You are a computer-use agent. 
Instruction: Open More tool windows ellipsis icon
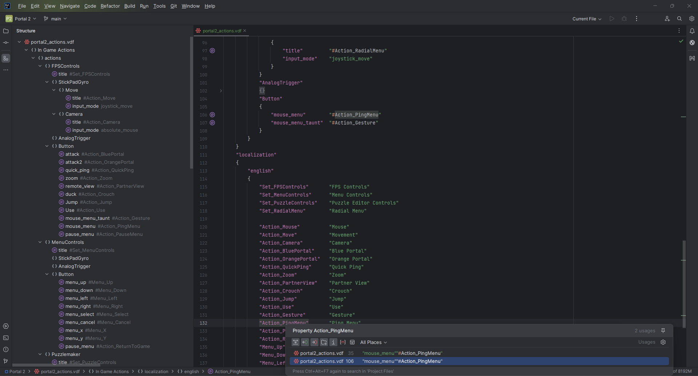point(6,70)
